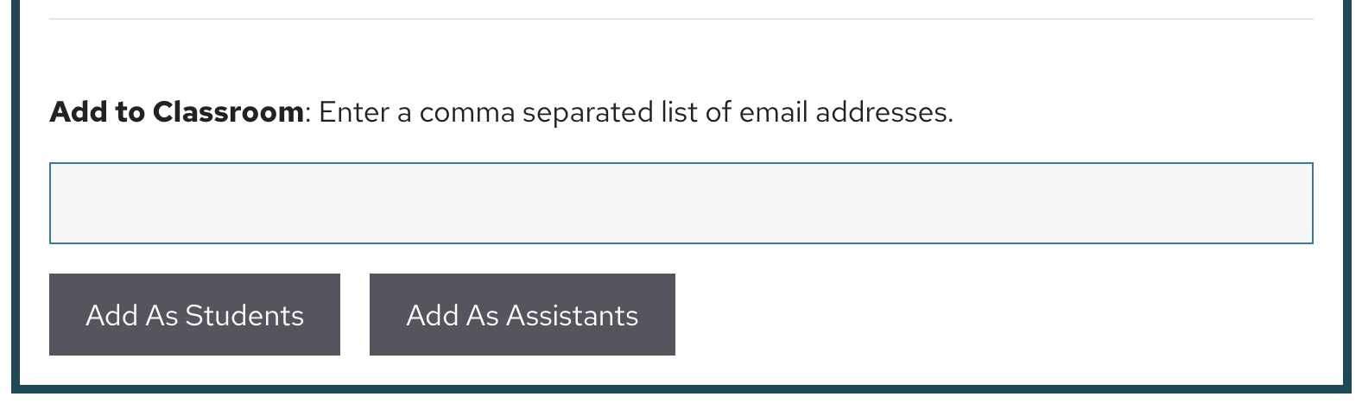Click the horizontal divider line above the form
Screen dimensions: 1362x403
[681, 19]
